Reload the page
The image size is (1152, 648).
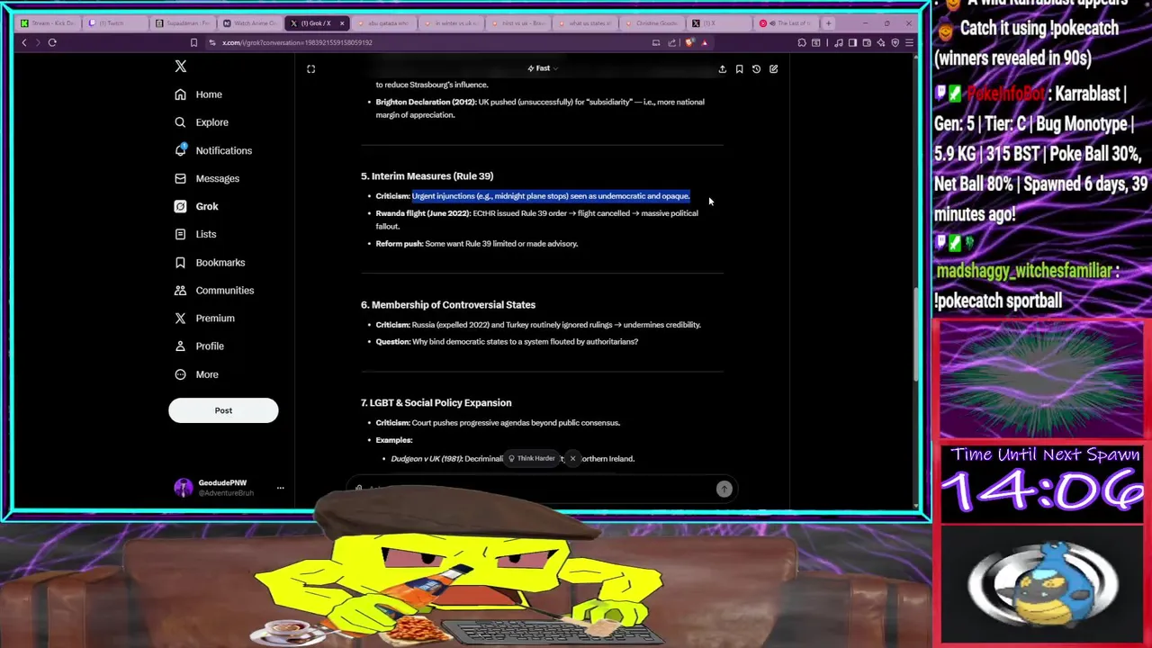click(52, 42)
